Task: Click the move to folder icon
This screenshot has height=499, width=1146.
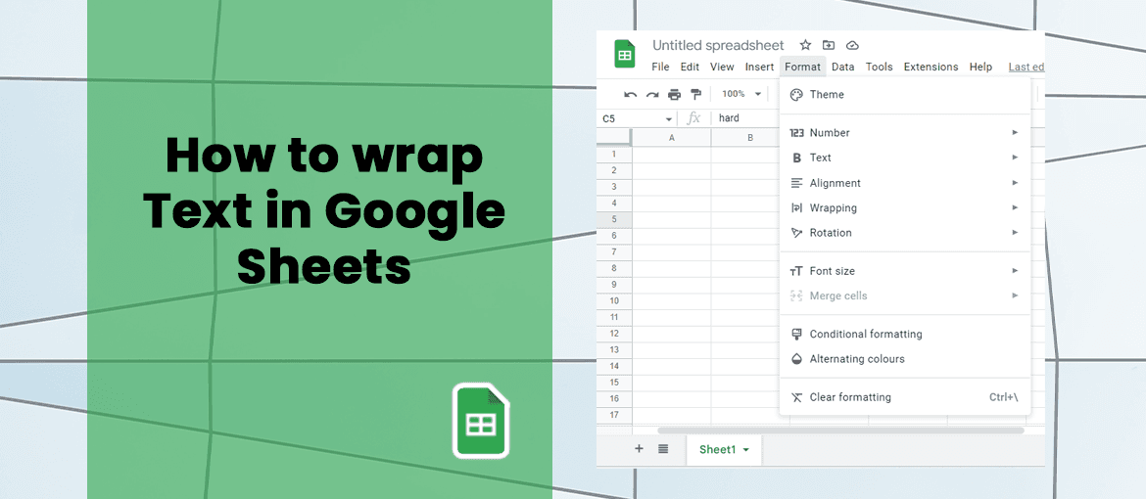Action: pos(829,45)
